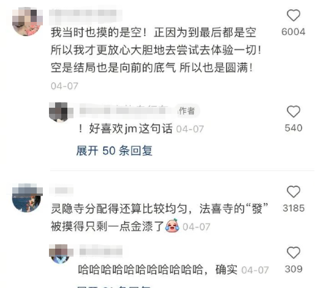Open the 哈哈哈 replier's avatar
This screenshot has height=288, width=322.
click(x=61, y=254)
